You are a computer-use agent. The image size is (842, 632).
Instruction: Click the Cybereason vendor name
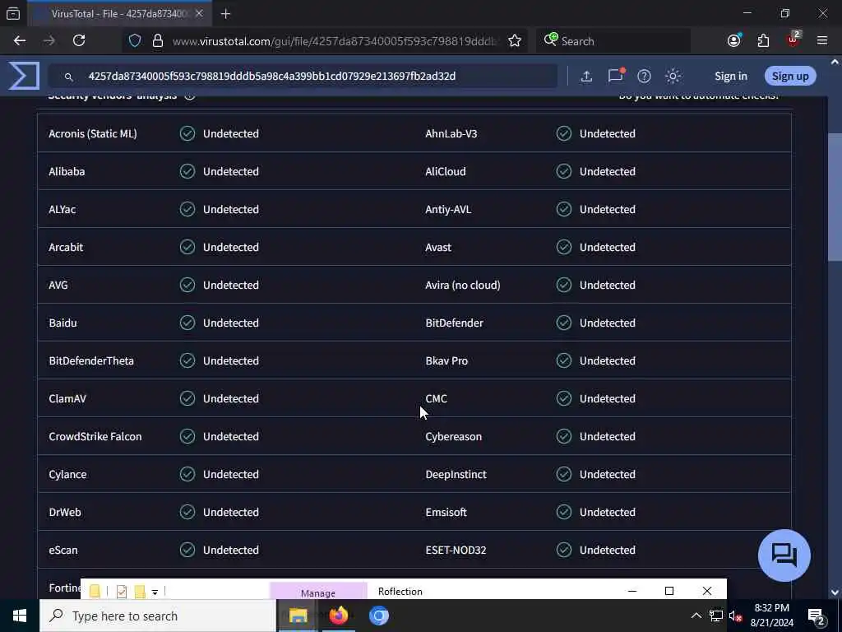(453, 436)
